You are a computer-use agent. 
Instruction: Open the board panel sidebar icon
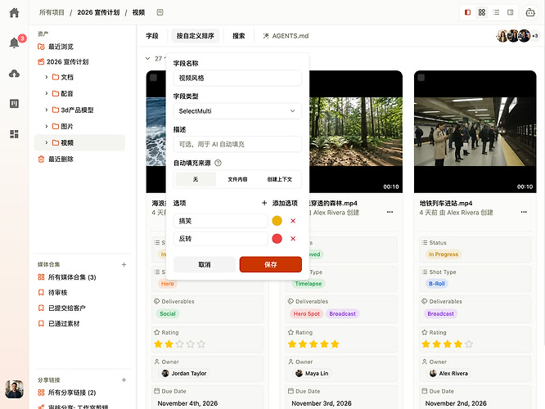[14, 104]
